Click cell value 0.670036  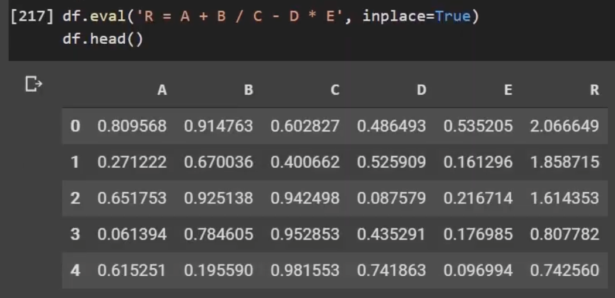(218, 162)
